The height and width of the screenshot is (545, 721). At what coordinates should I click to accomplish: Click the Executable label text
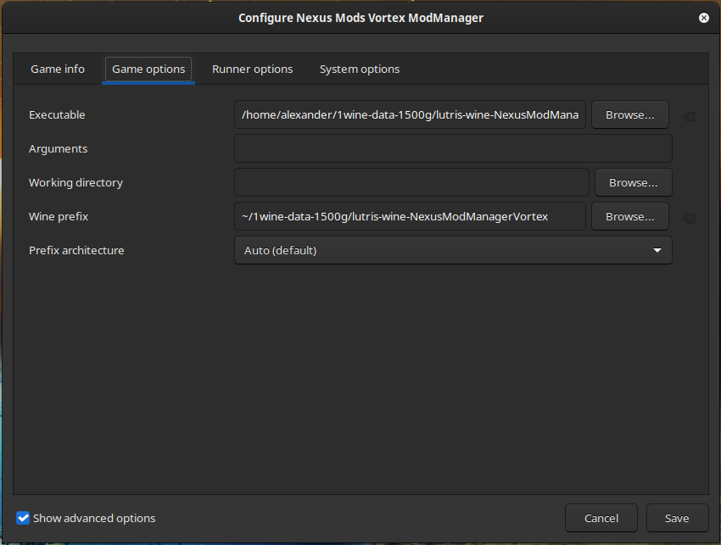[x=57, y=115]
